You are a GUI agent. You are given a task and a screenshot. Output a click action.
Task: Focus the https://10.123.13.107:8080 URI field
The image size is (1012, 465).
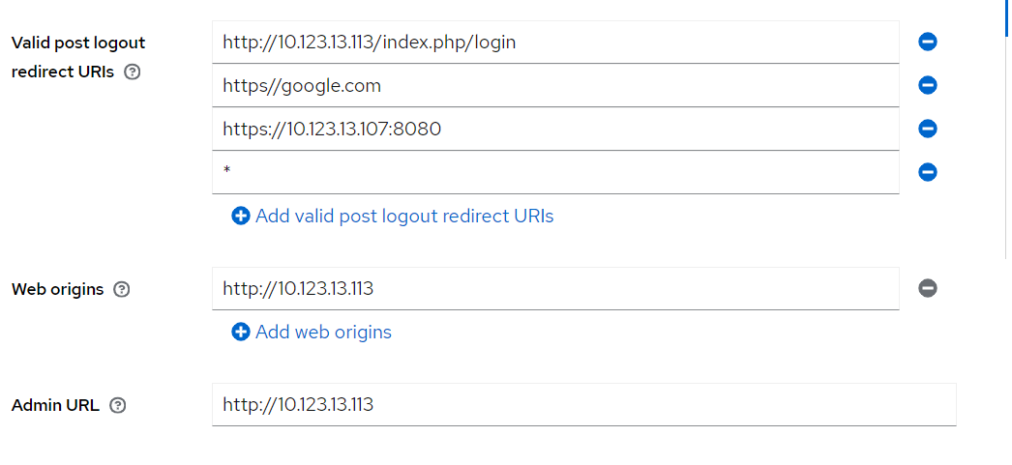coord(554,129)
